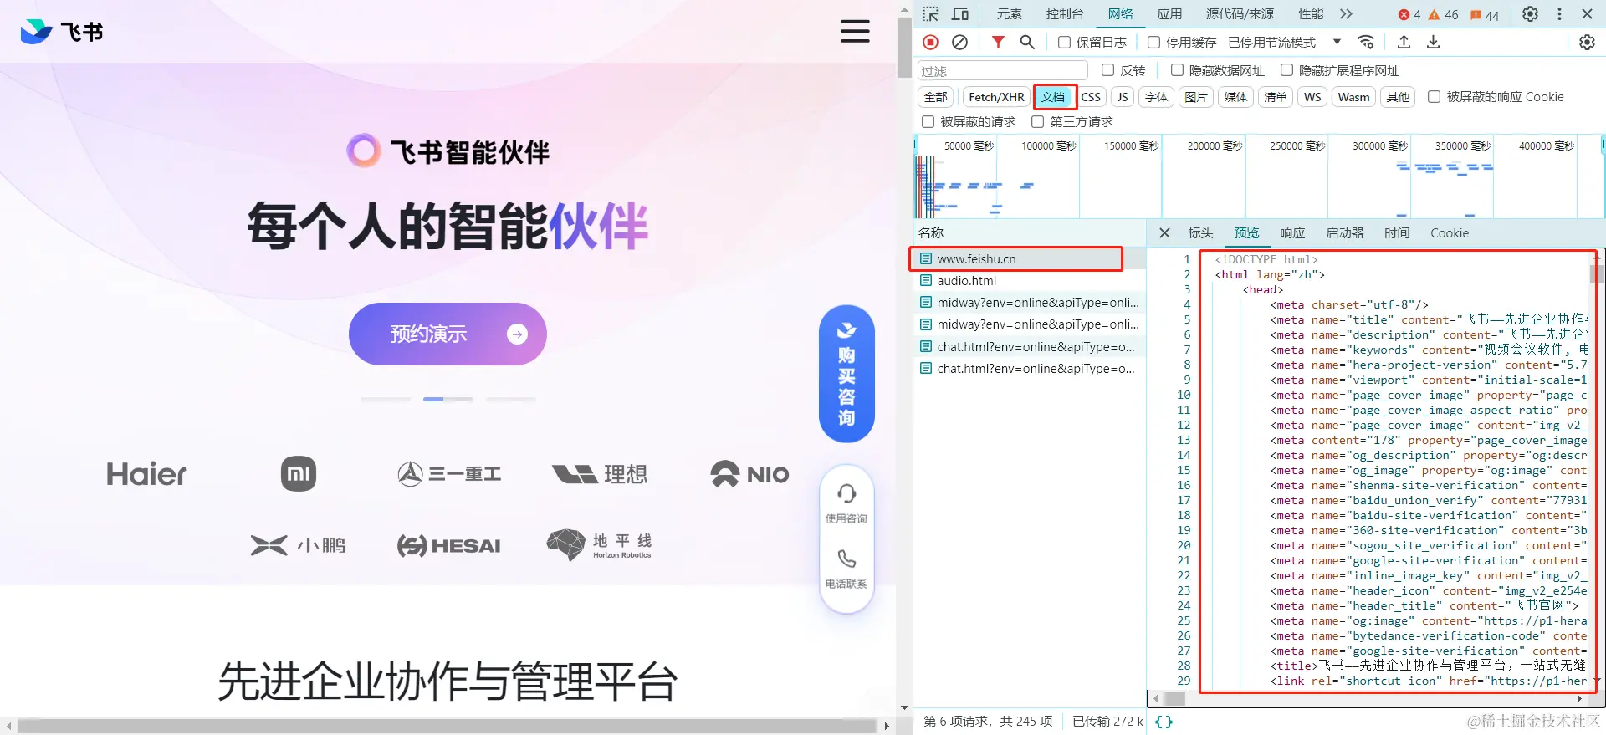Select www.feishu.cn request row
The height and width of the screenshot is (735, 1606).
(1028, 259)
